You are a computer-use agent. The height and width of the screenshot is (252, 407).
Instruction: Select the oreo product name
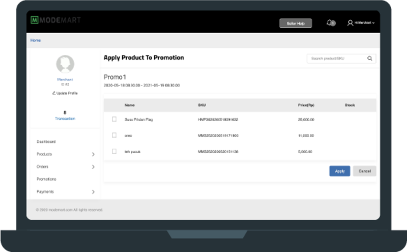[x=128, y=135]
